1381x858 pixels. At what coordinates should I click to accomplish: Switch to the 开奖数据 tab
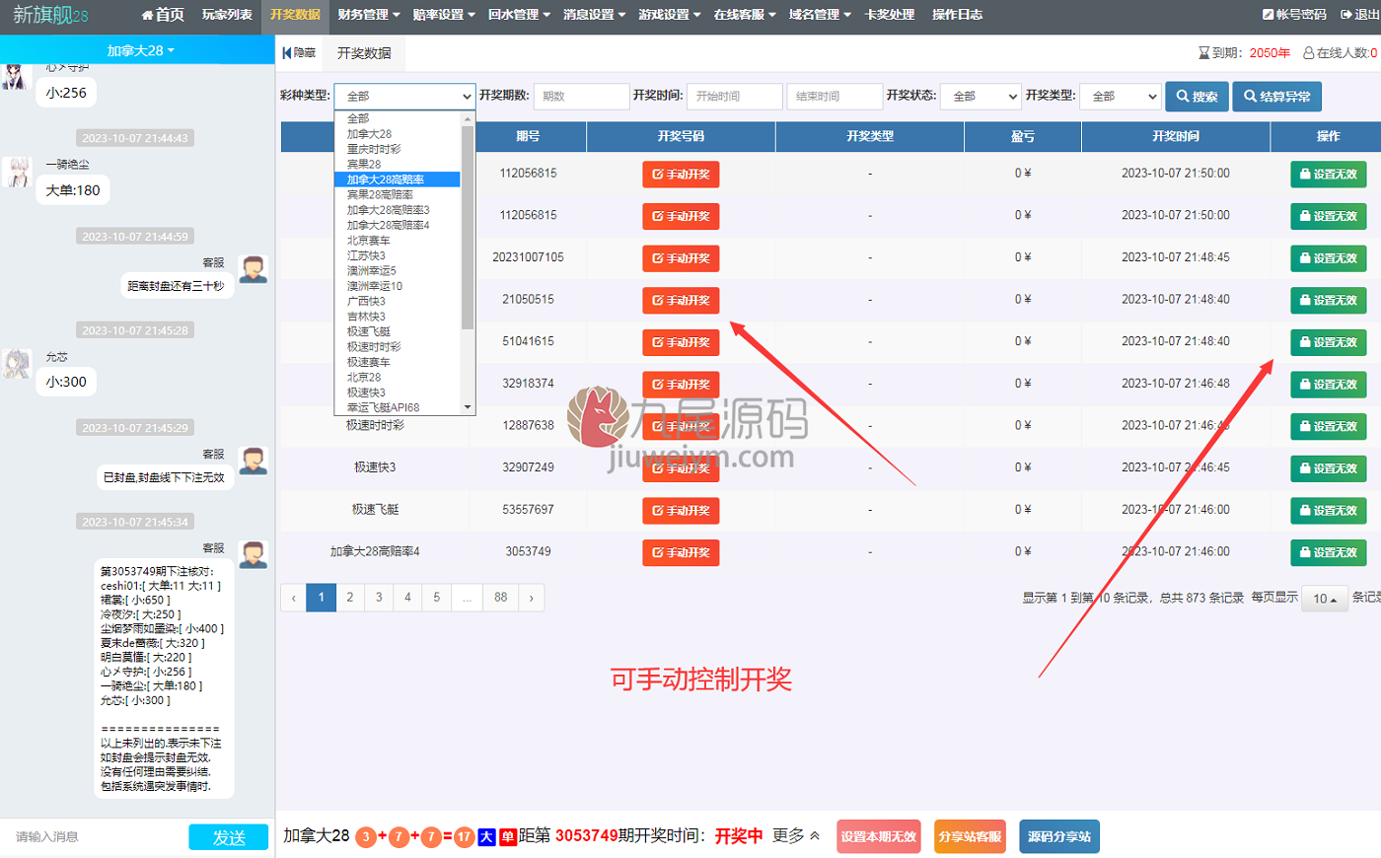click(x=364, y=53)
